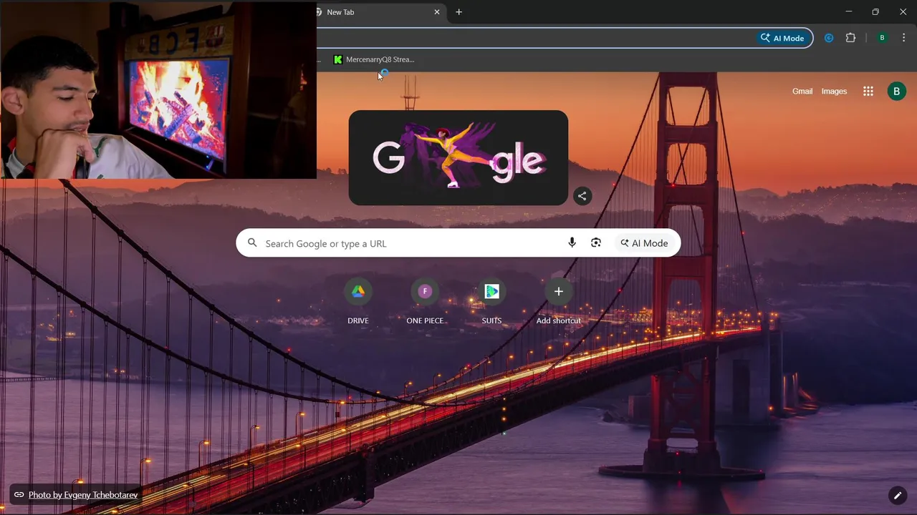Viewport: 917px width, 515px height.
Task: Open the Google account avatar B on page
Action: pyautogui.click(x=896, y=92)
